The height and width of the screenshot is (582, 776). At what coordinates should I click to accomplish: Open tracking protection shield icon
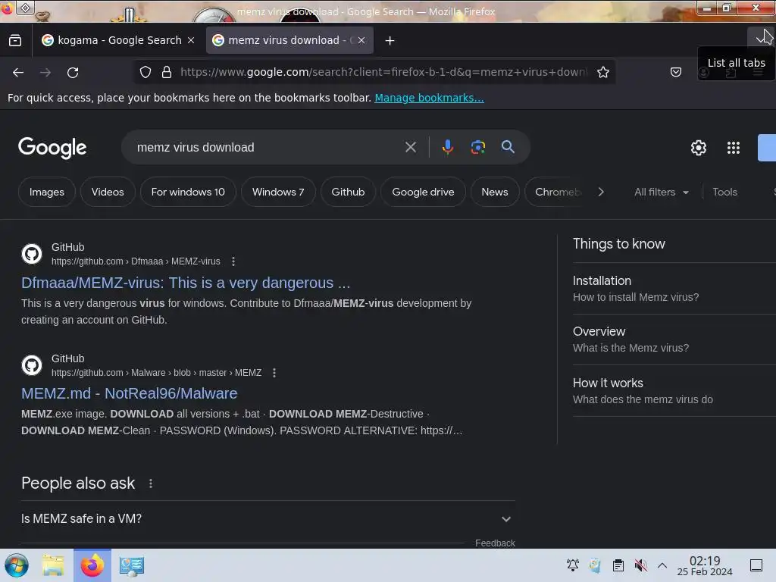coord(145,72)
